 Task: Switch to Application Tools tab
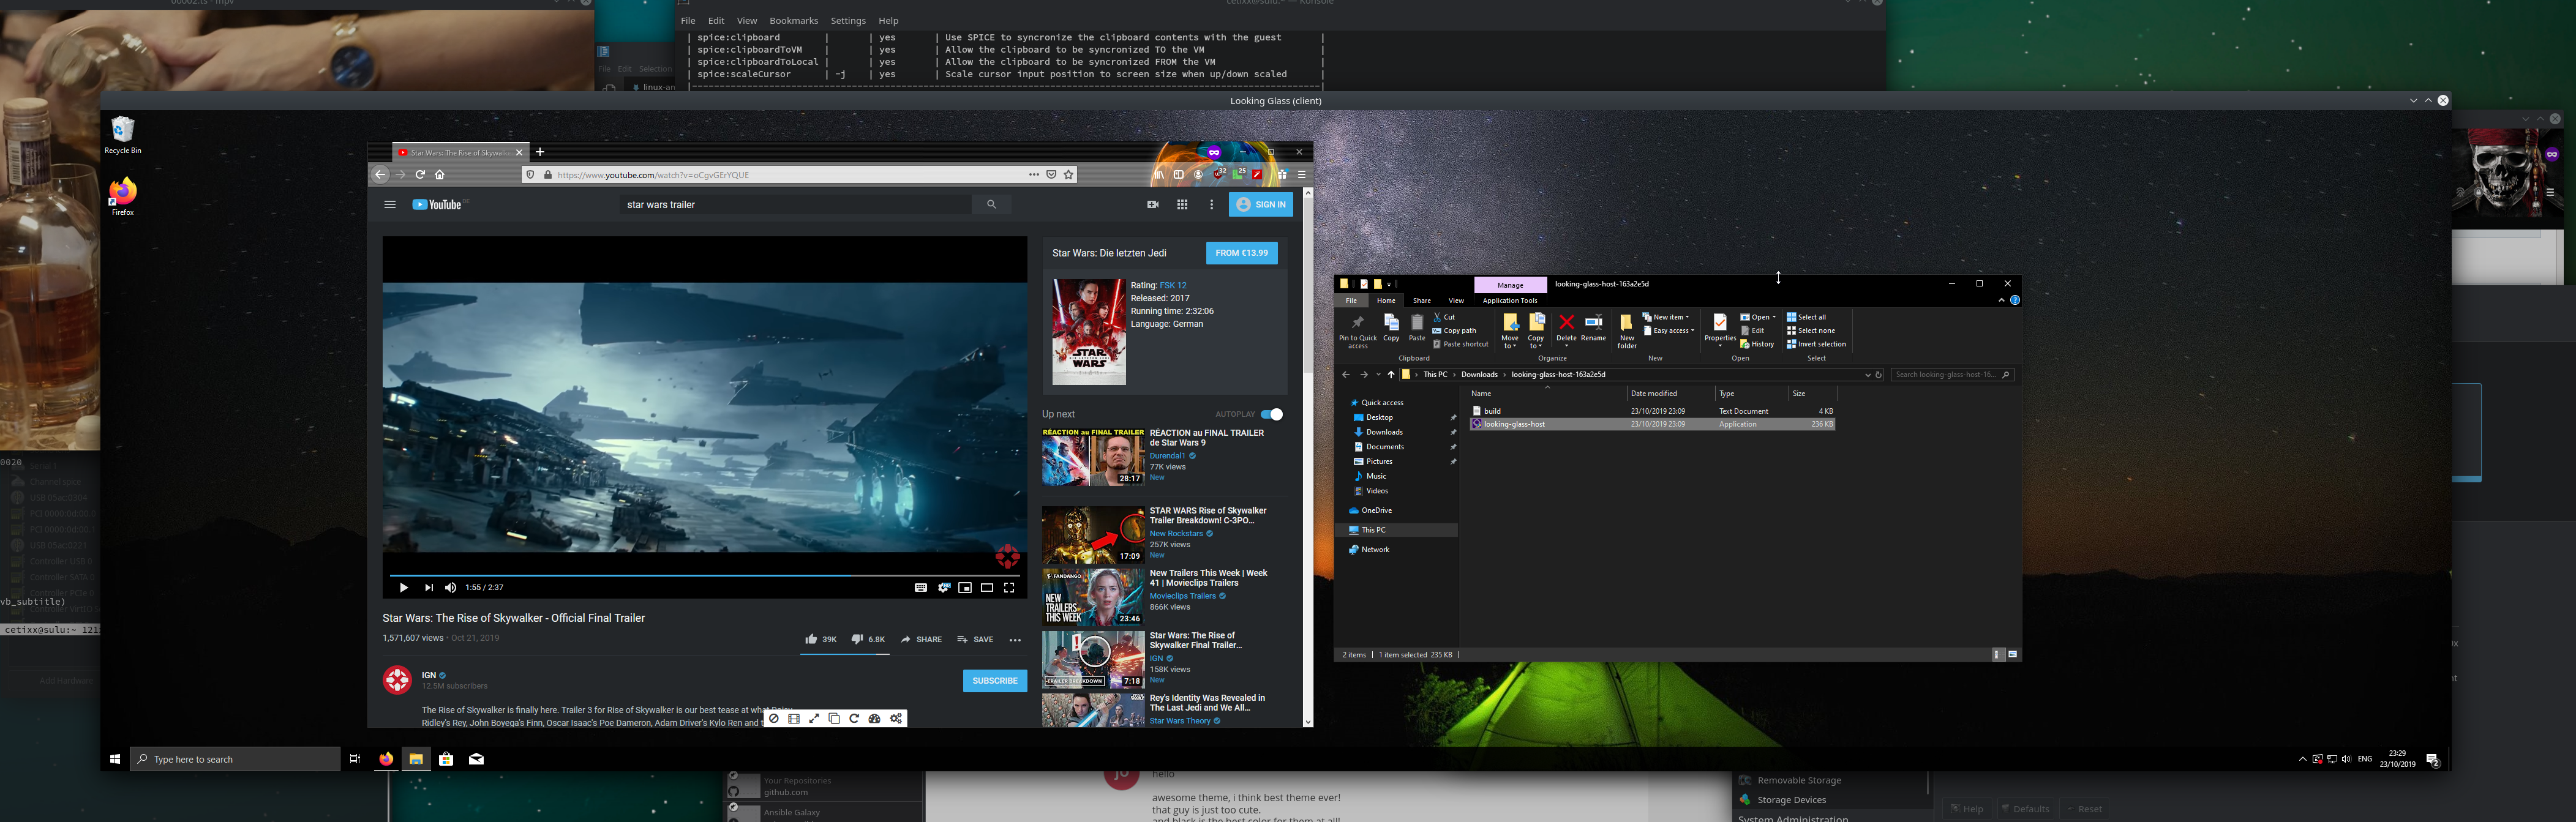coord(1510,300)
